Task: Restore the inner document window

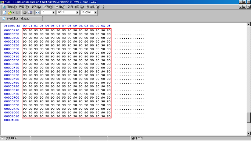Action: (x=244, y=7)
